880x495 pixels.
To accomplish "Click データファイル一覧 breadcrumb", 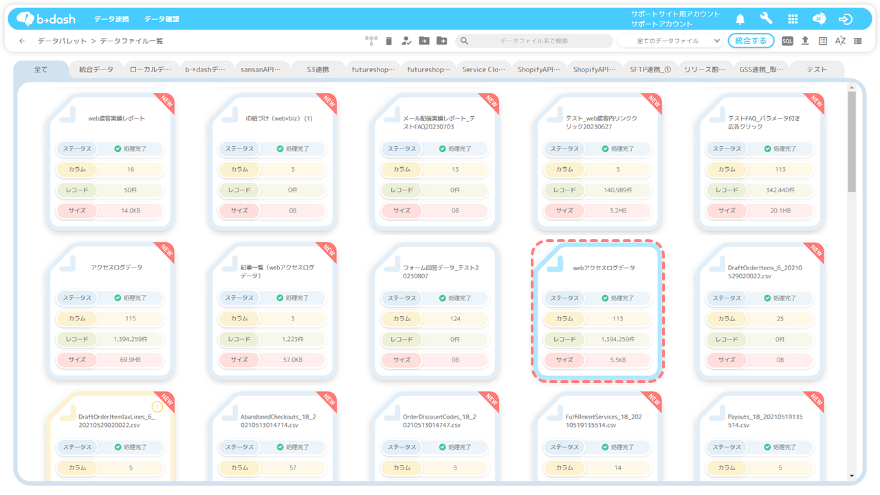I will [131, 41].
